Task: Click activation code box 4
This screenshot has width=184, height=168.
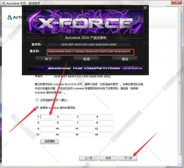Action: [106, 117]
